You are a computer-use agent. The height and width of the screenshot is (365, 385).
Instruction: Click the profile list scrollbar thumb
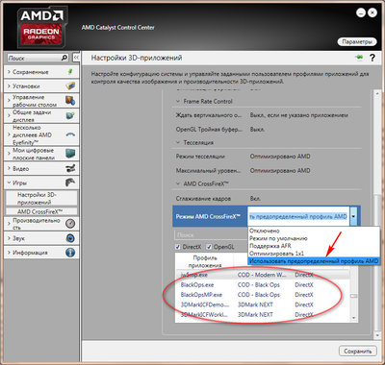coord(353,296)
